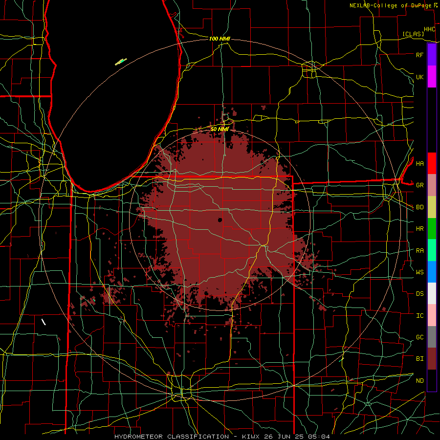Pick the dark green HR legend swatch
The image size is (440, 440).
432,229
